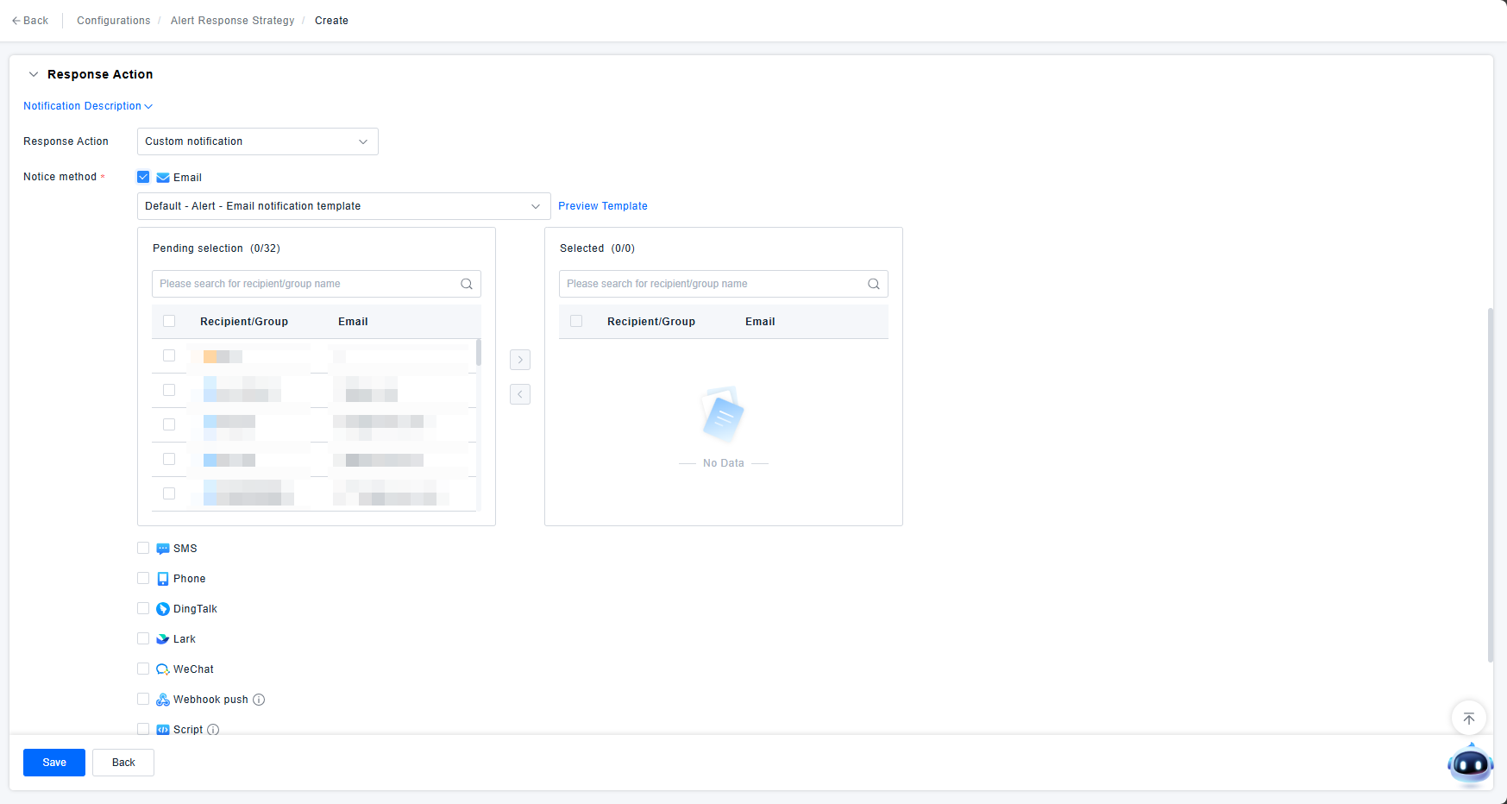Click the search icon in Pending selection

[467, 284]
